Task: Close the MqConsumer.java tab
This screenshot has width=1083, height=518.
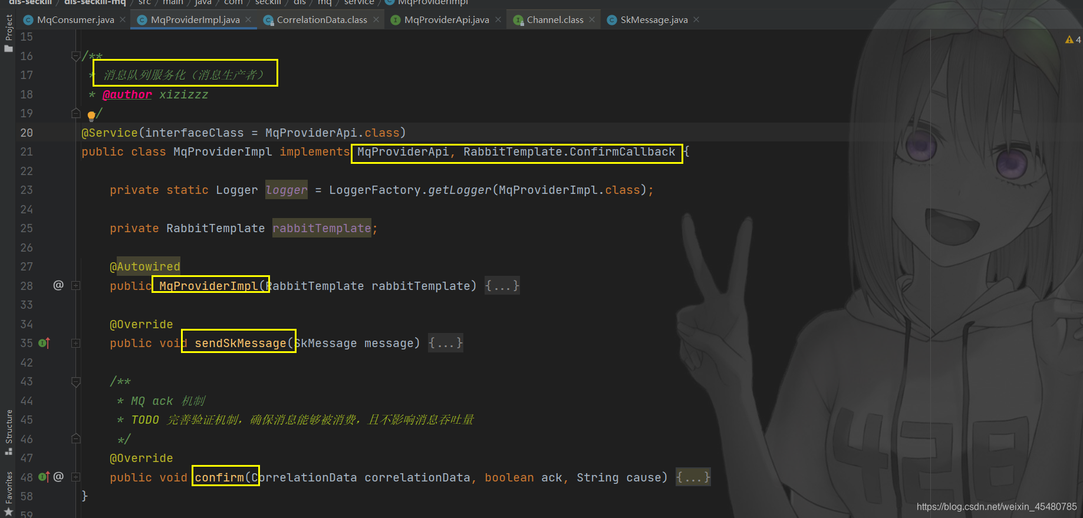Action: 123,19
